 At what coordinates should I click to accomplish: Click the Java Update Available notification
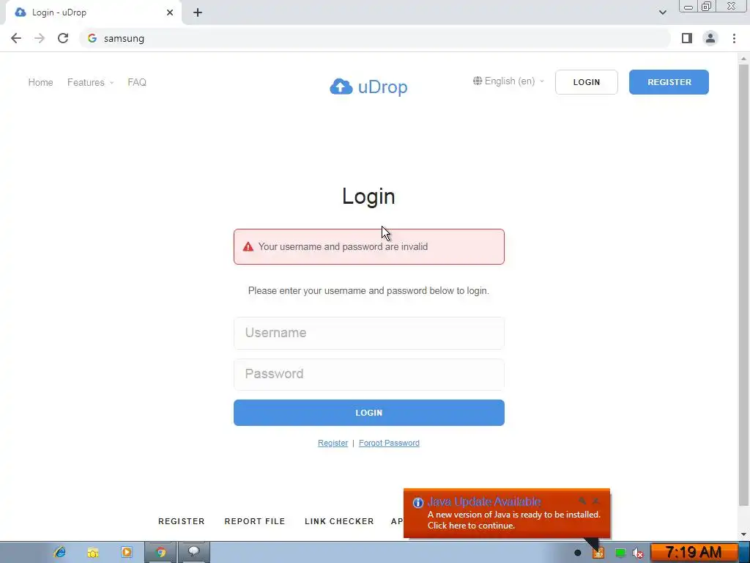(x=507, y=513)
